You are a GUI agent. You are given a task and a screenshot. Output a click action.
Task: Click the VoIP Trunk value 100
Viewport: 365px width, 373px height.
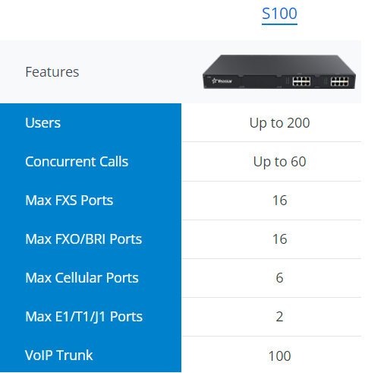pos(279,356)
